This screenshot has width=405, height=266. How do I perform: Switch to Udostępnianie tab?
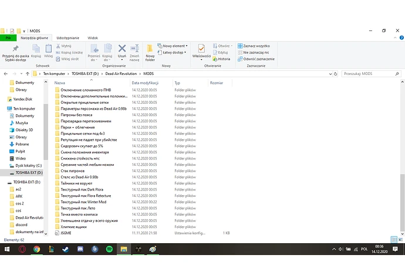68,38
